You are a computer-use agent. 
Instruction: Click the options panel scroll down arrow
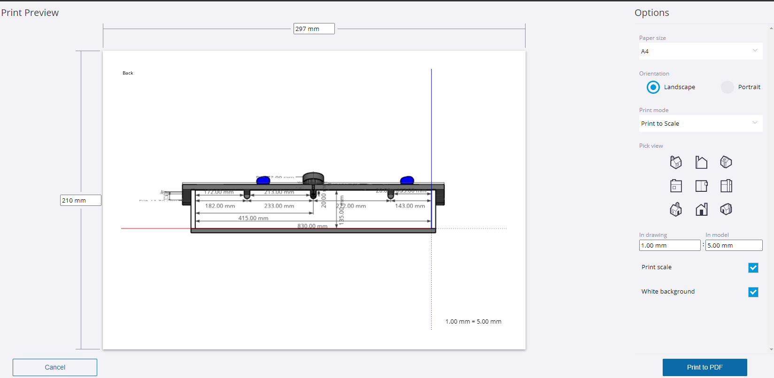(771, 349)
